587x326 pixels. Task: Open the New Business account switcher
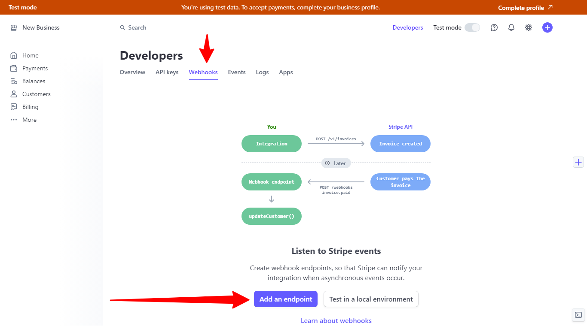click(x=35, y=27)
